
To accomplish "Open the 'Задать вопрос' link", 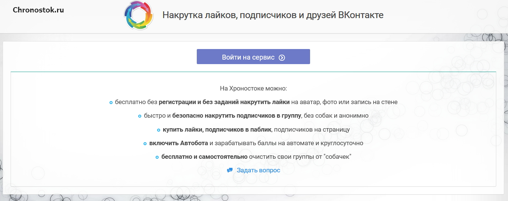I will [258, 170].
